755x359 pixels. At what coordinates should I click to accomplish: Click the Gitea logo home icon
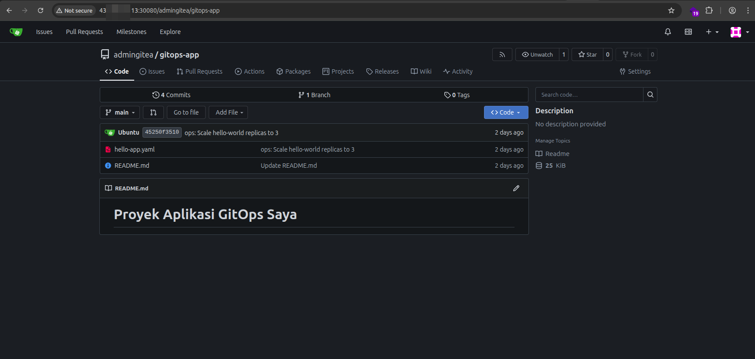coord(16,32)
